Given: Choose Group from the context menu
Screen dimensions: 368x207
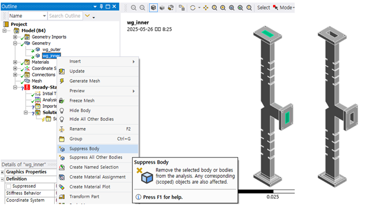Looking at the screenshot, I should (97, 139).
